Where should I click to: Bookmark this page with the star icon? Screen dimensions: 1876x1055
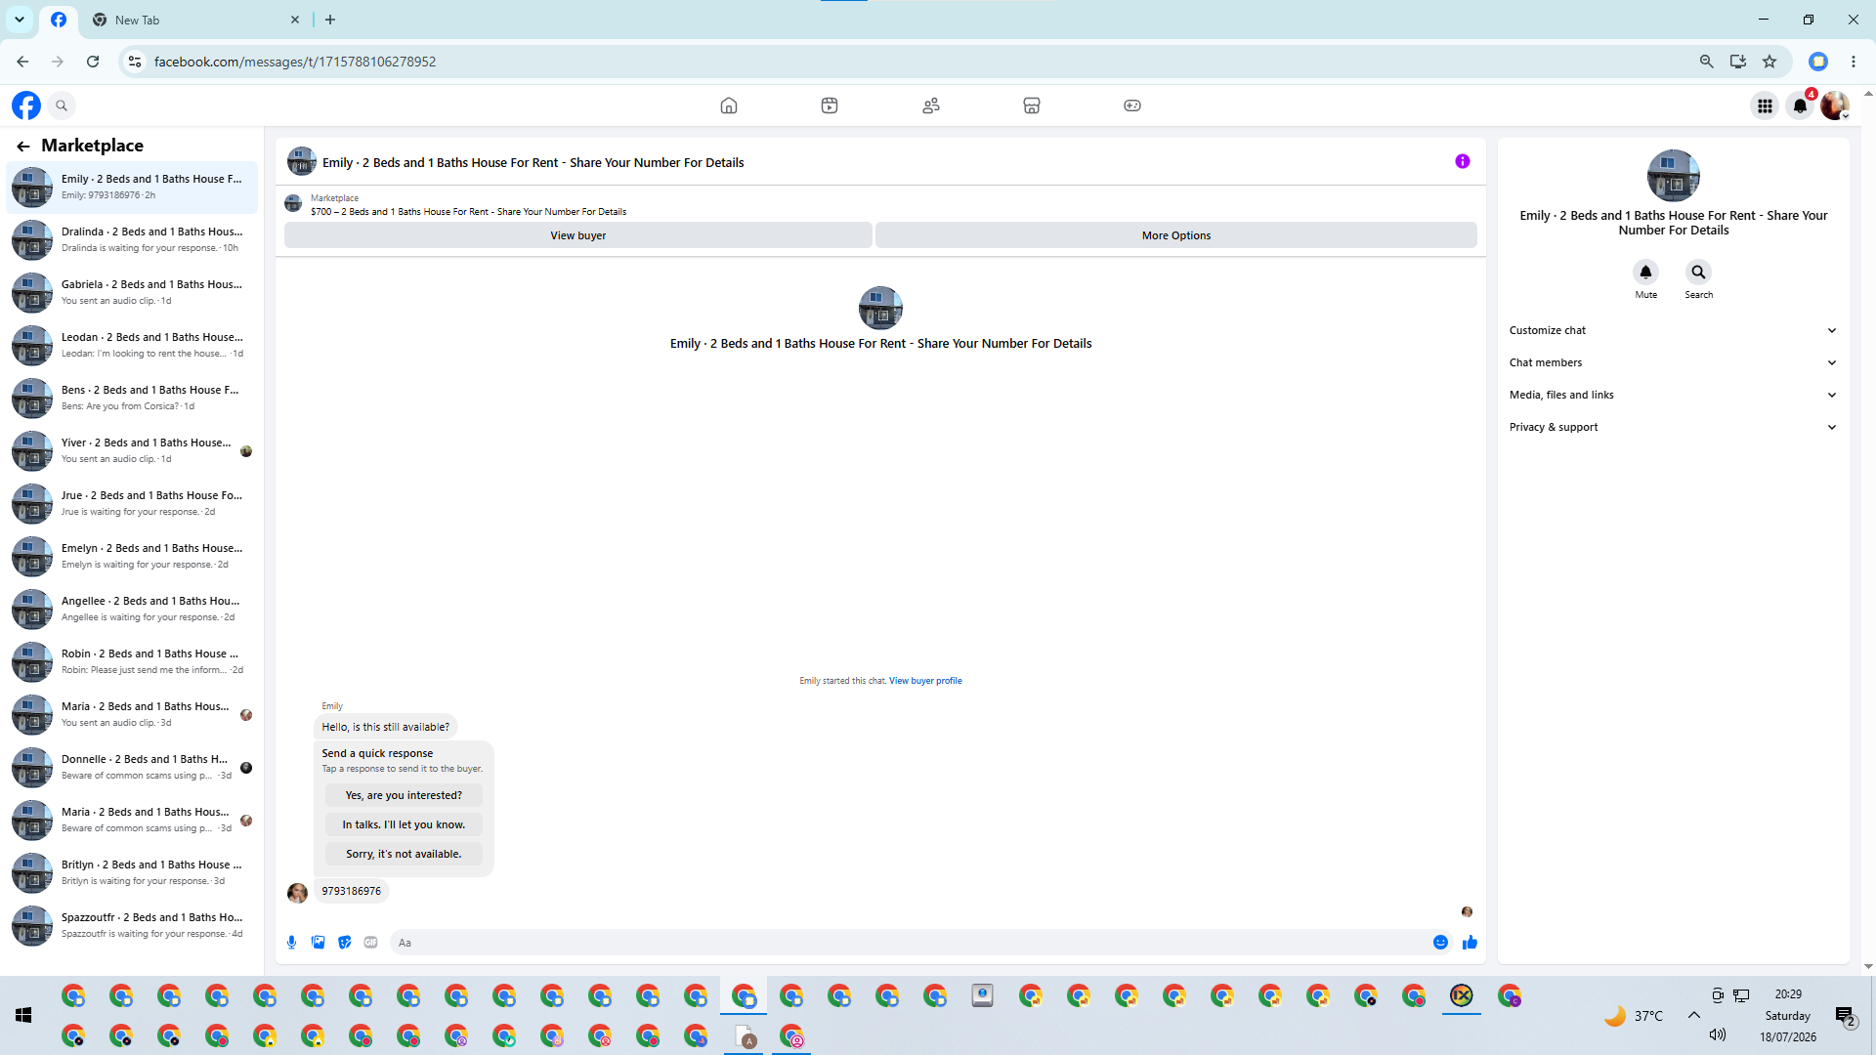pyautogui.click(x=1769, y=62)
